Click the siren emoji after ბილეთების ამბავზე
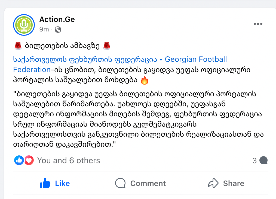The height and width of the screenshot is (199, 276). [107, 46]
